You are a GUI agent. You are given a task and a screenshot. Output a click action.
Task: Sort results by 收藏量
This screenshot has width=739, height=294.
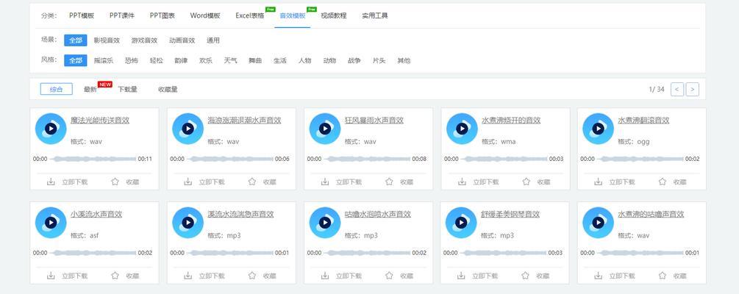coord(168,89)
